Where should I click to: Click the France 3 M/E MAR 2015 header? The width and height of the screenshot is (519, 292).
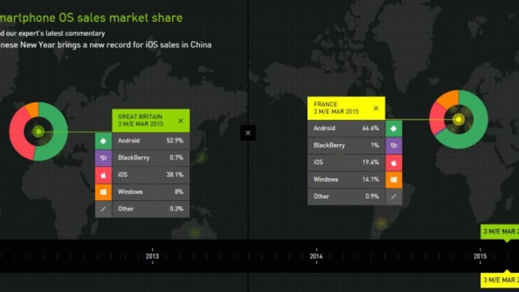(x=346, y=108)
